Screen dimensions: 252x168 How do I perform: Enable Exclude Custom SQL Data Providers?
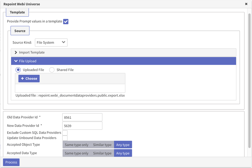[65, 132]
